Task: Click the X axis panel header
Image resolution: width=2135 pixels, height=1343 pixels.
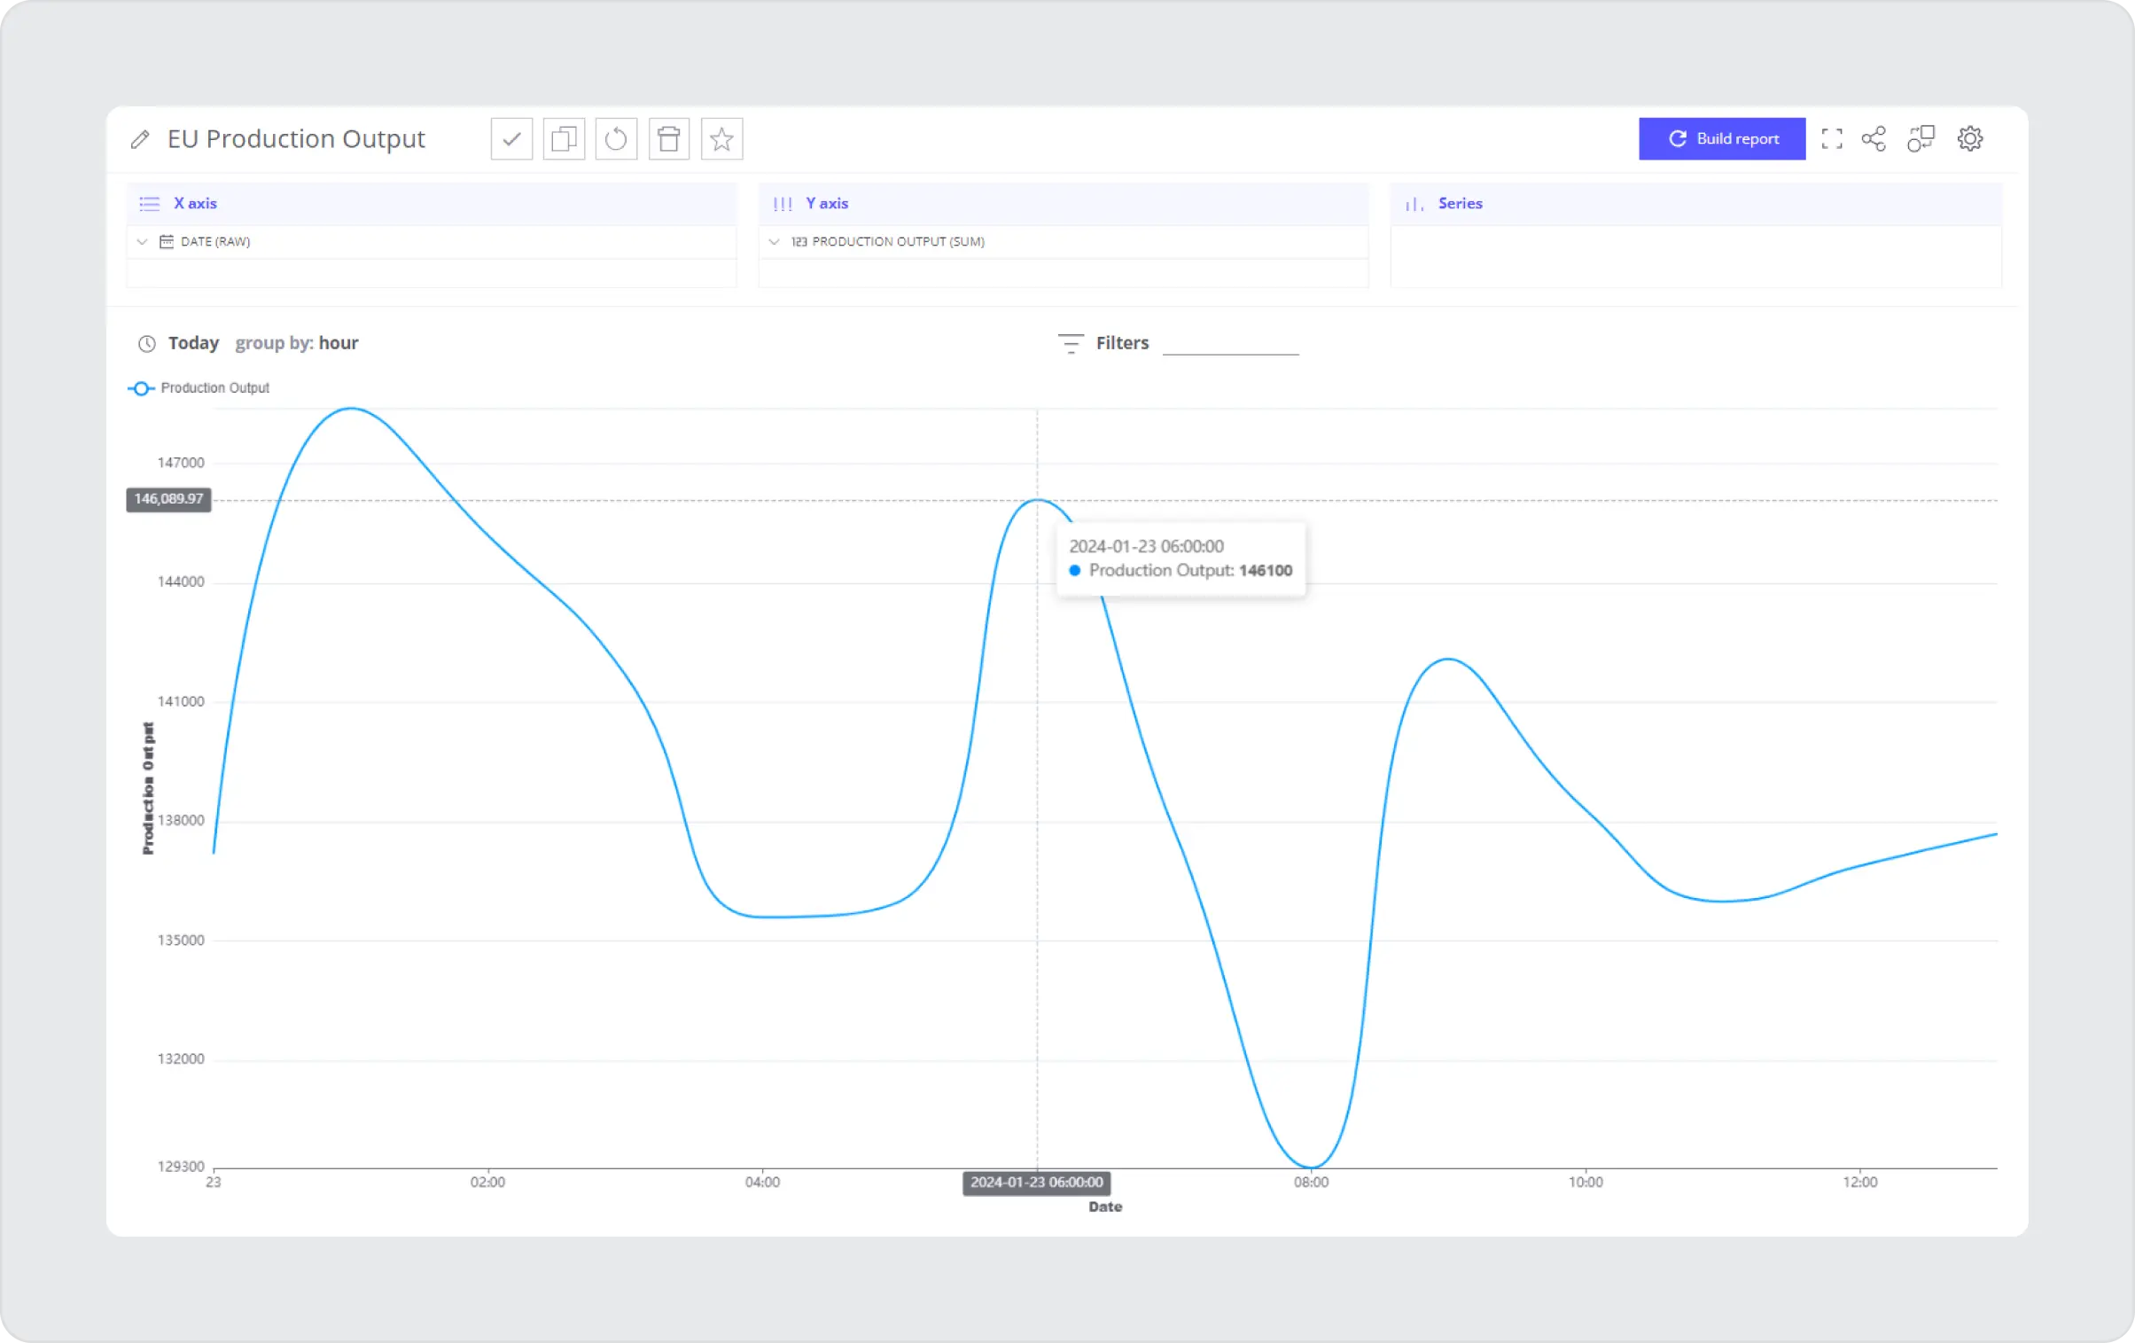Action: tap(195, 204)
